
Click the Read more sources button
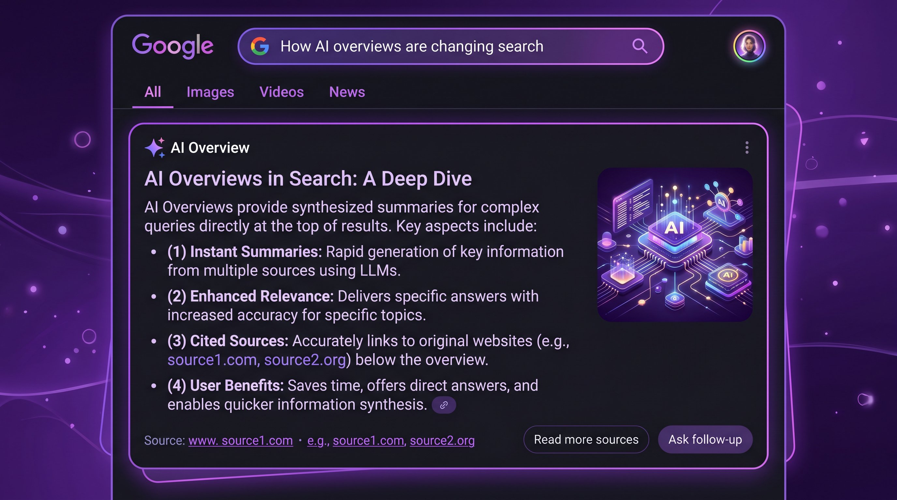[x=586, y=439]
